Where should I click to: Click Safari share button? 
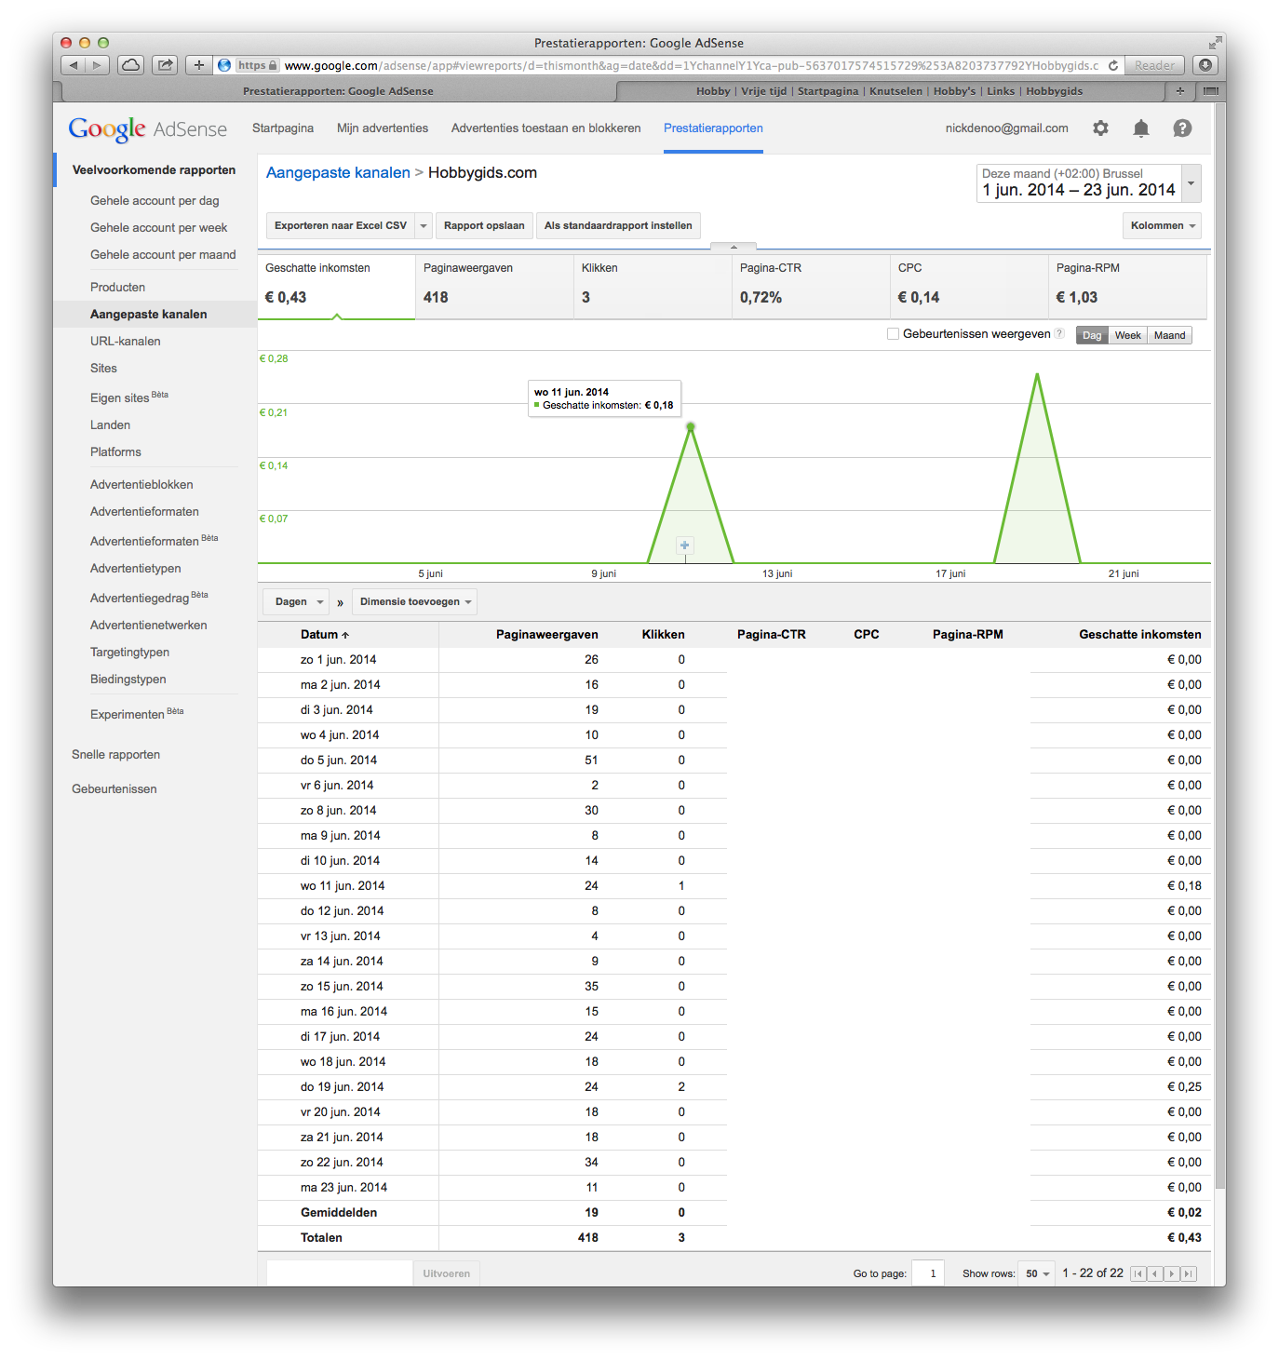coord(165,65)
